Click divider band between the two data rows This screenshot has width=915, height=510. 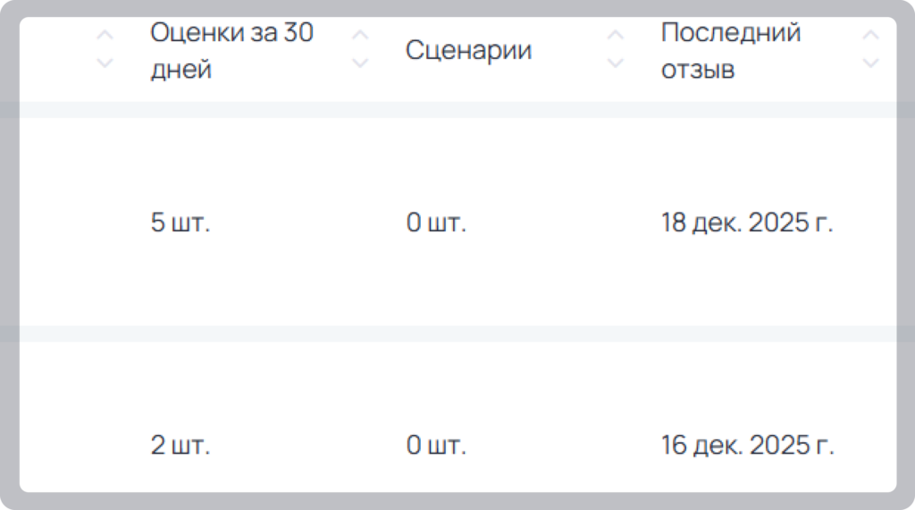point(458,334)
